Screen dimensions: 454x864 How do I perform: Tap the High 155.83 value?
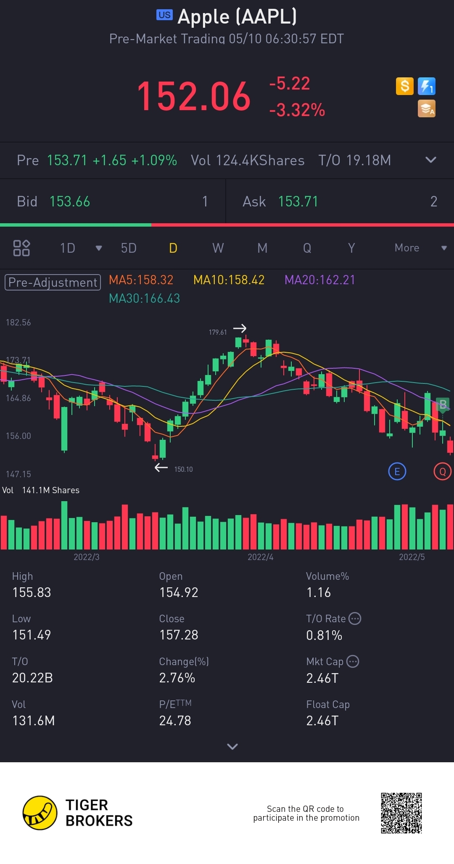(32, 592)
